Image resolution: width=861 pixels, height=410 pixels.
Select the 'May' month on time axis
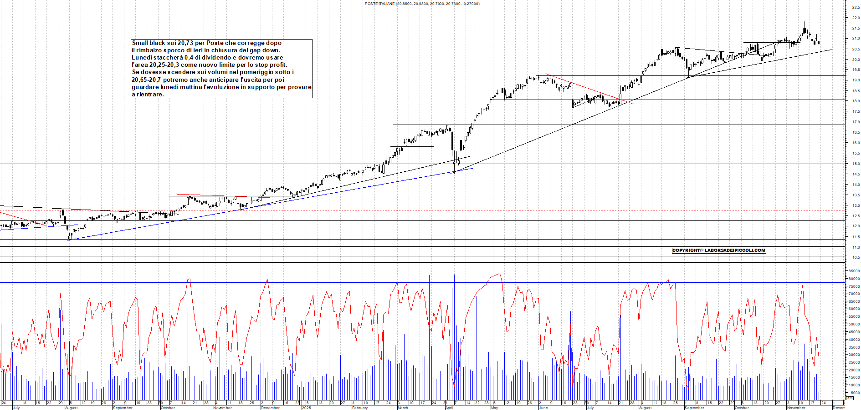[x=494, y=408]
